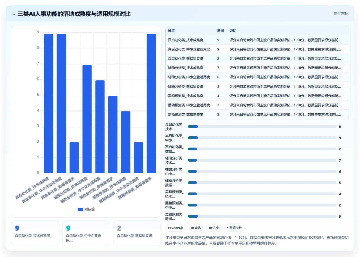This screenshot has height=257, width=360.
Task: Click the 进度 tag chip
Action: pyautogui.click(x=214, y=228)
